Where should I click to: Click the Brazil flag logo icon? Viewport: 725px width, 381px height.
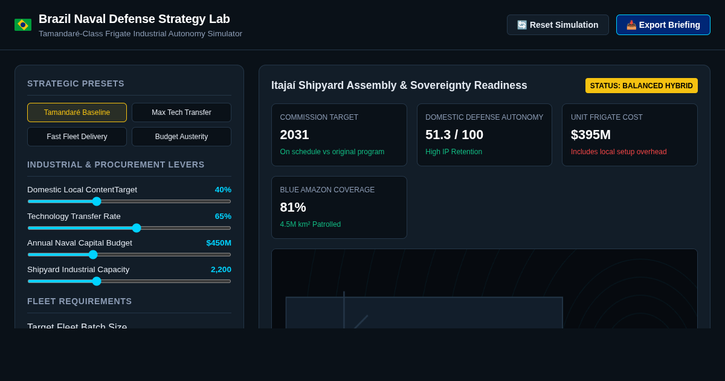(x=23, y=25)
